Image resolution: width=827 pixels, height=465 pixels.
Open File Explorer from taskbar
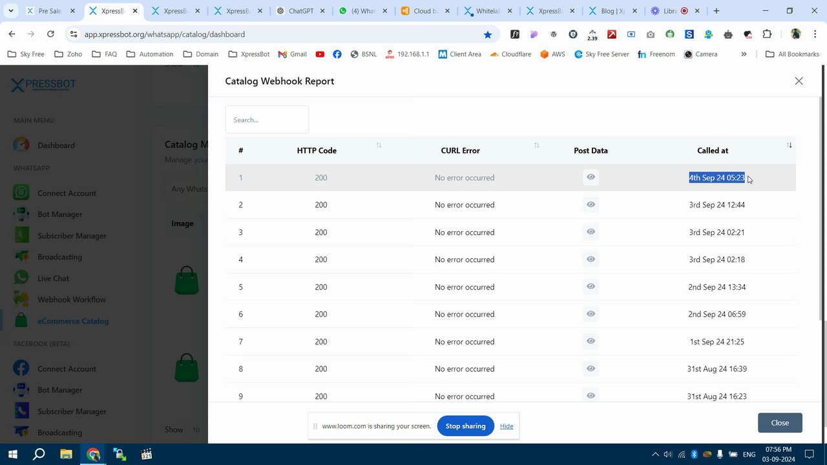66,454
